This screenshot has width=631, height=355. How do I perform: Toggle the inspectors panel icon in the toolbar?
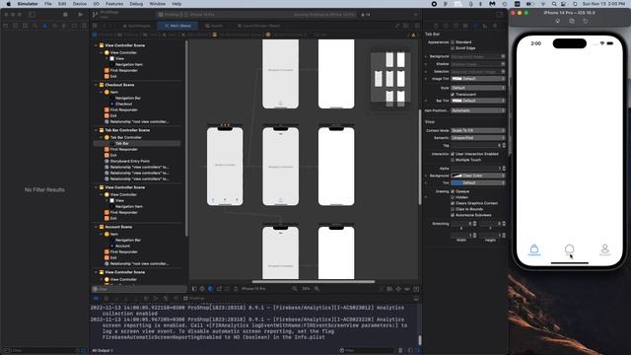coord(500,15)
